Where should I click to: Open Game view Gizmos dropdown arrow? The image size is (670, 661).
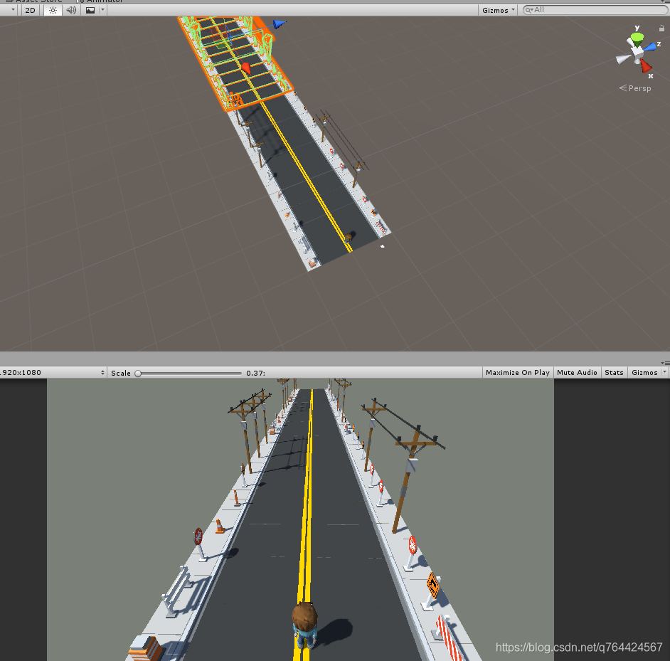click(664, 372)
